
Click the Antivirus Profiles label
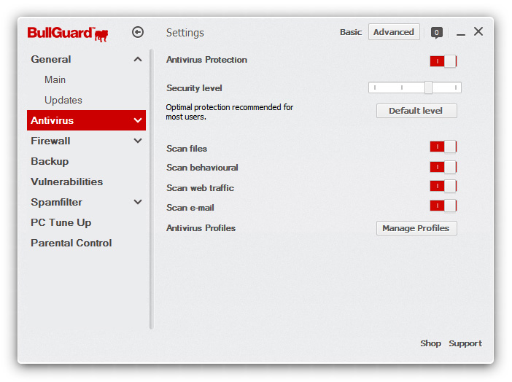(x=201, y=228)
